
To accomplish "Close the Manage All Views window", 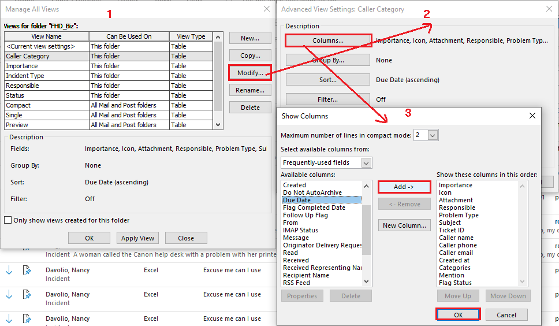I will (266, 9).
